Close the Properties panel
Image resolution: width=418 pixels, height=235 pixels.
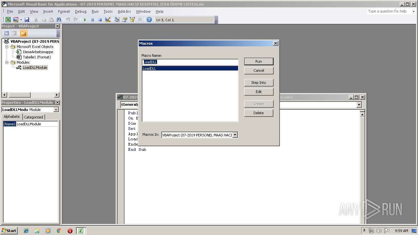click(x=57, y=102)
